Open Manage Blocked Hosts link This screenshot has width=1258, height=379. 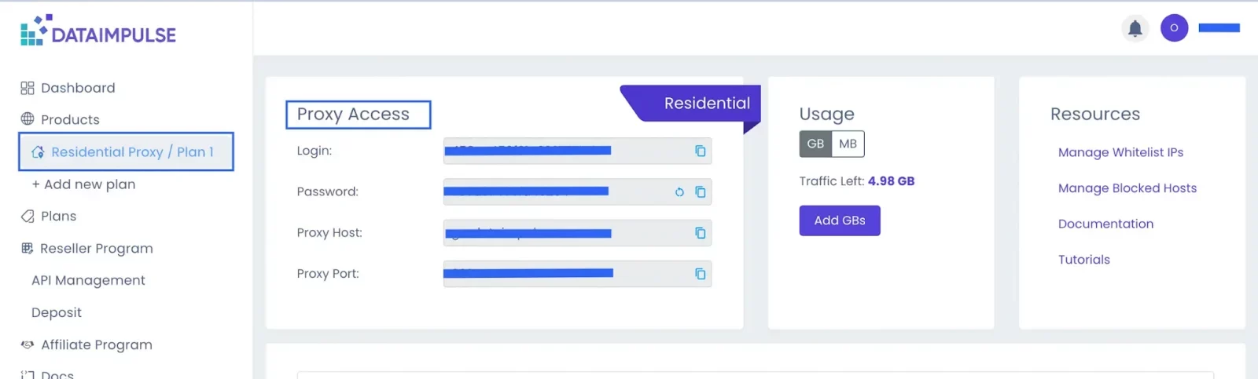point(1127,188)
